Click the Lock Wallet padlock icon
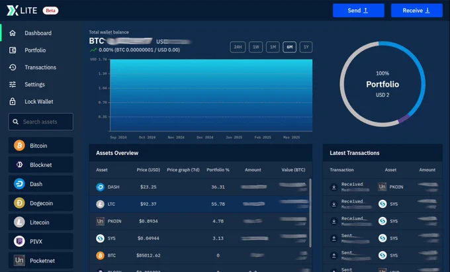 coord(13,101)
